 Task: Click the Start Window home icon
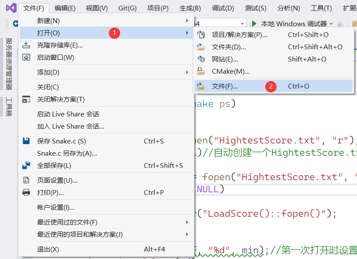point(26,57)
